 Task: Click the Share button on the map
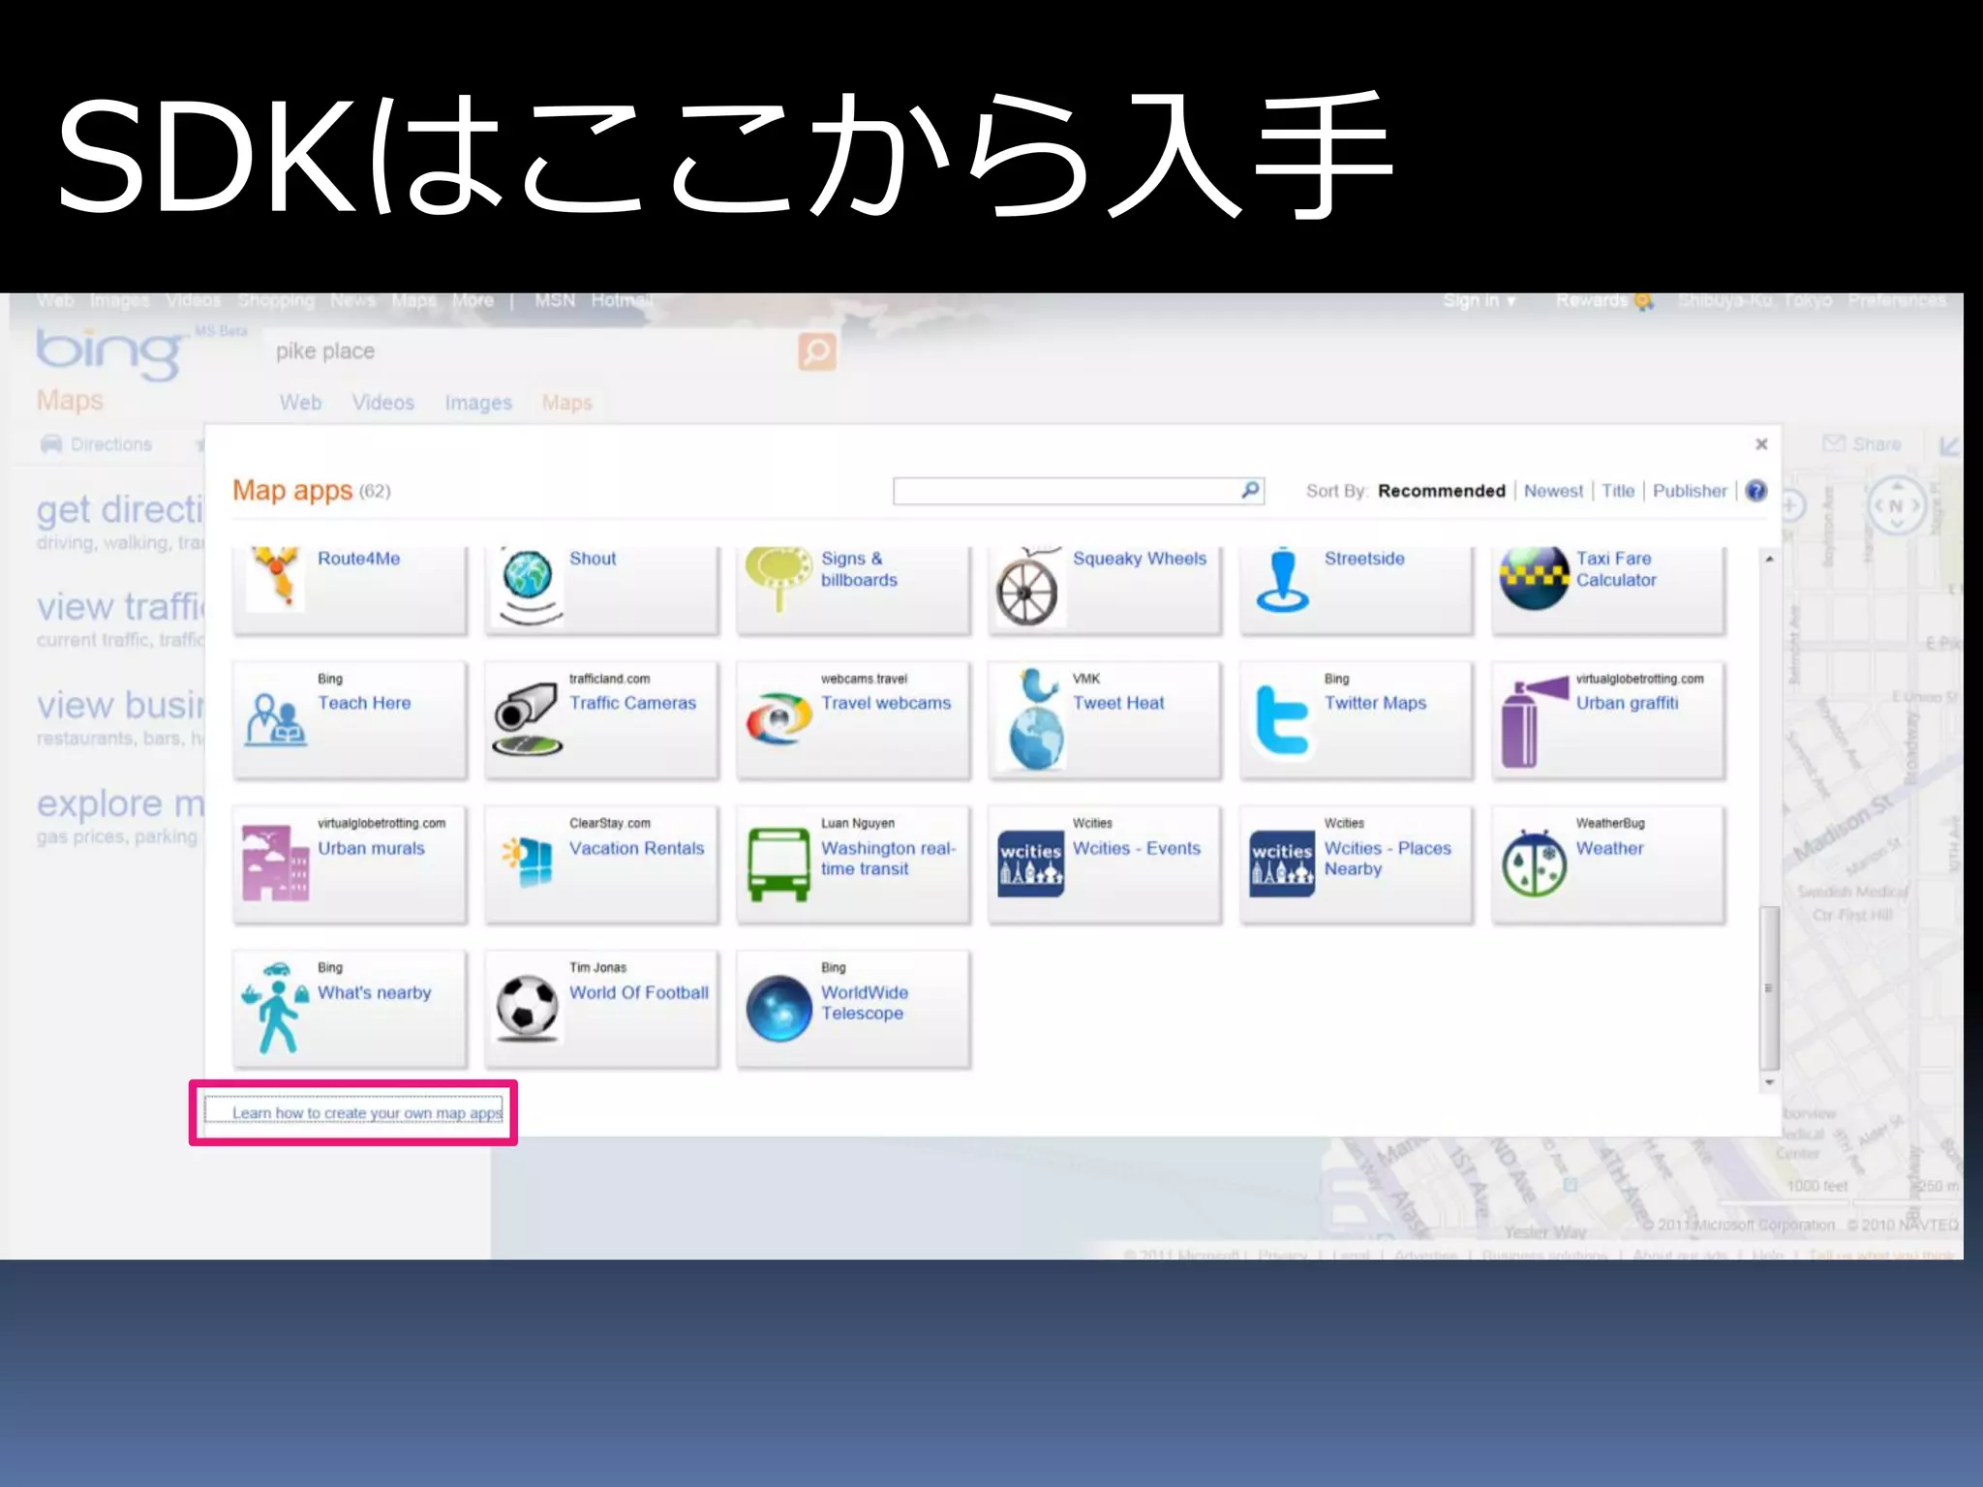tap(1863, 444)
